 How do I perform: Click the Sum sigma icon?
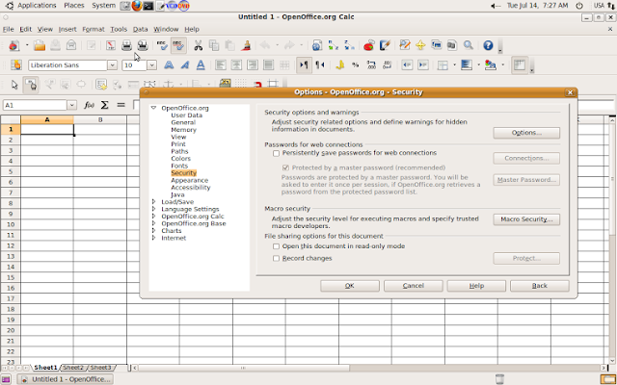click(x=104, y=105)
